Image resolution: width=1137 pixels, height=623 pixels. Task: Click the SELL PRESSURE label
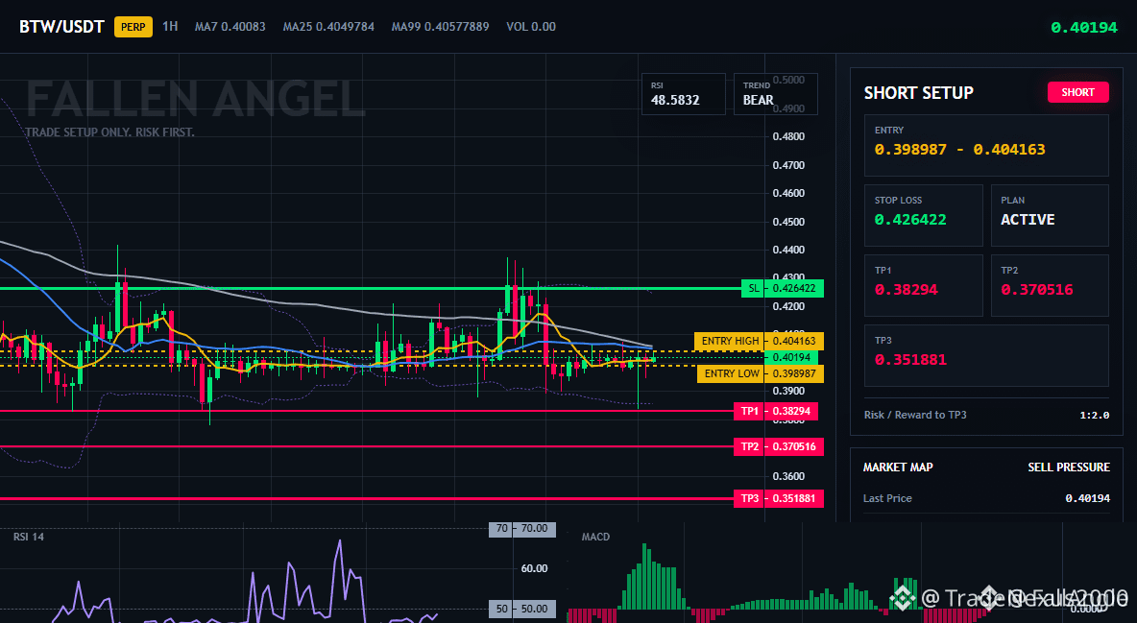coord(1068,467)
